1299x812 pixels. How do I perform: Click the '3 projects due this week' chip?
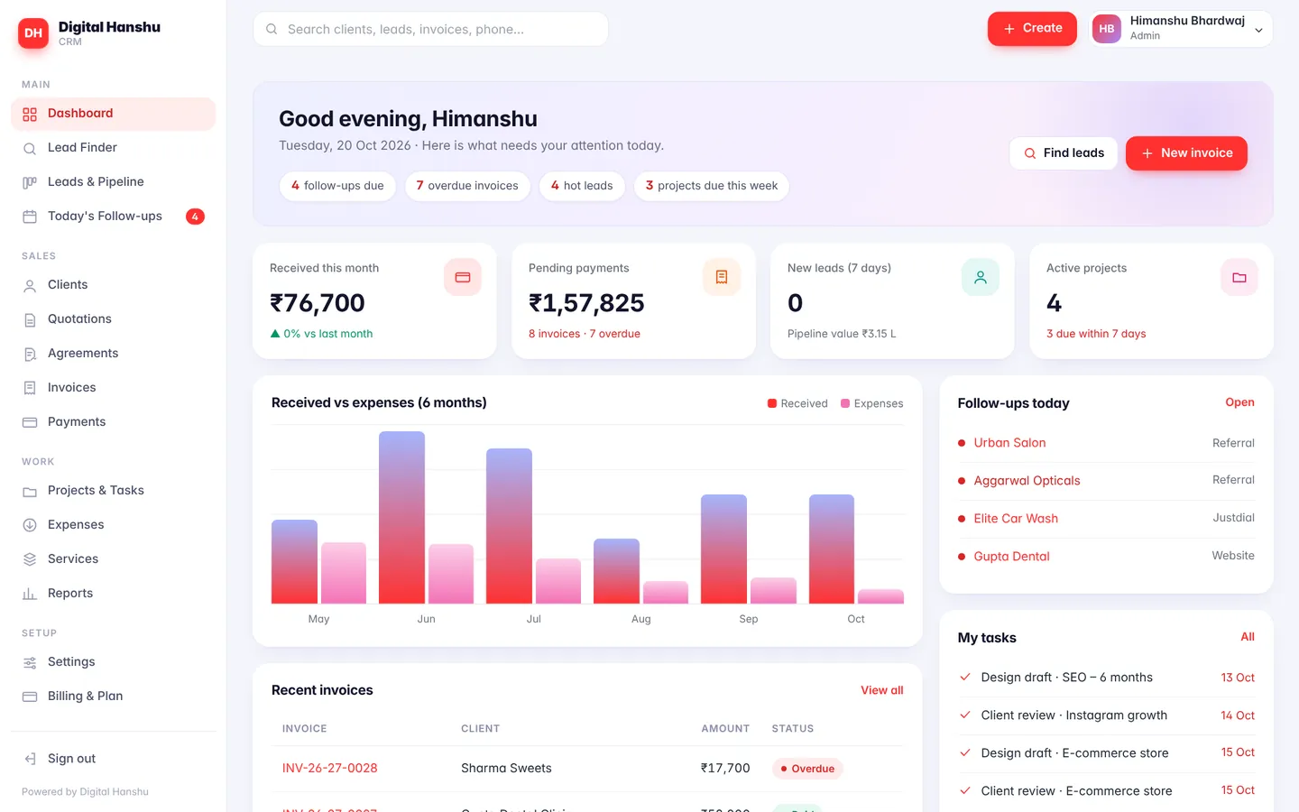point(712,186)
